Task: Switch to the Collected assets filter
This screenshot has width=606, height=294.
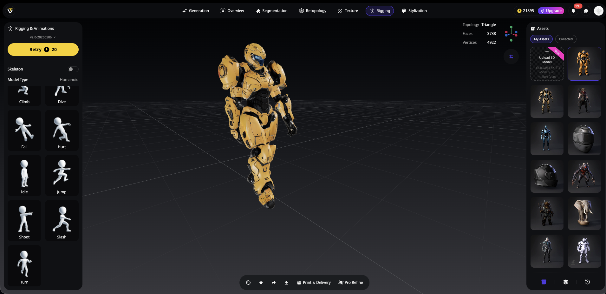Action: [566, 39]
